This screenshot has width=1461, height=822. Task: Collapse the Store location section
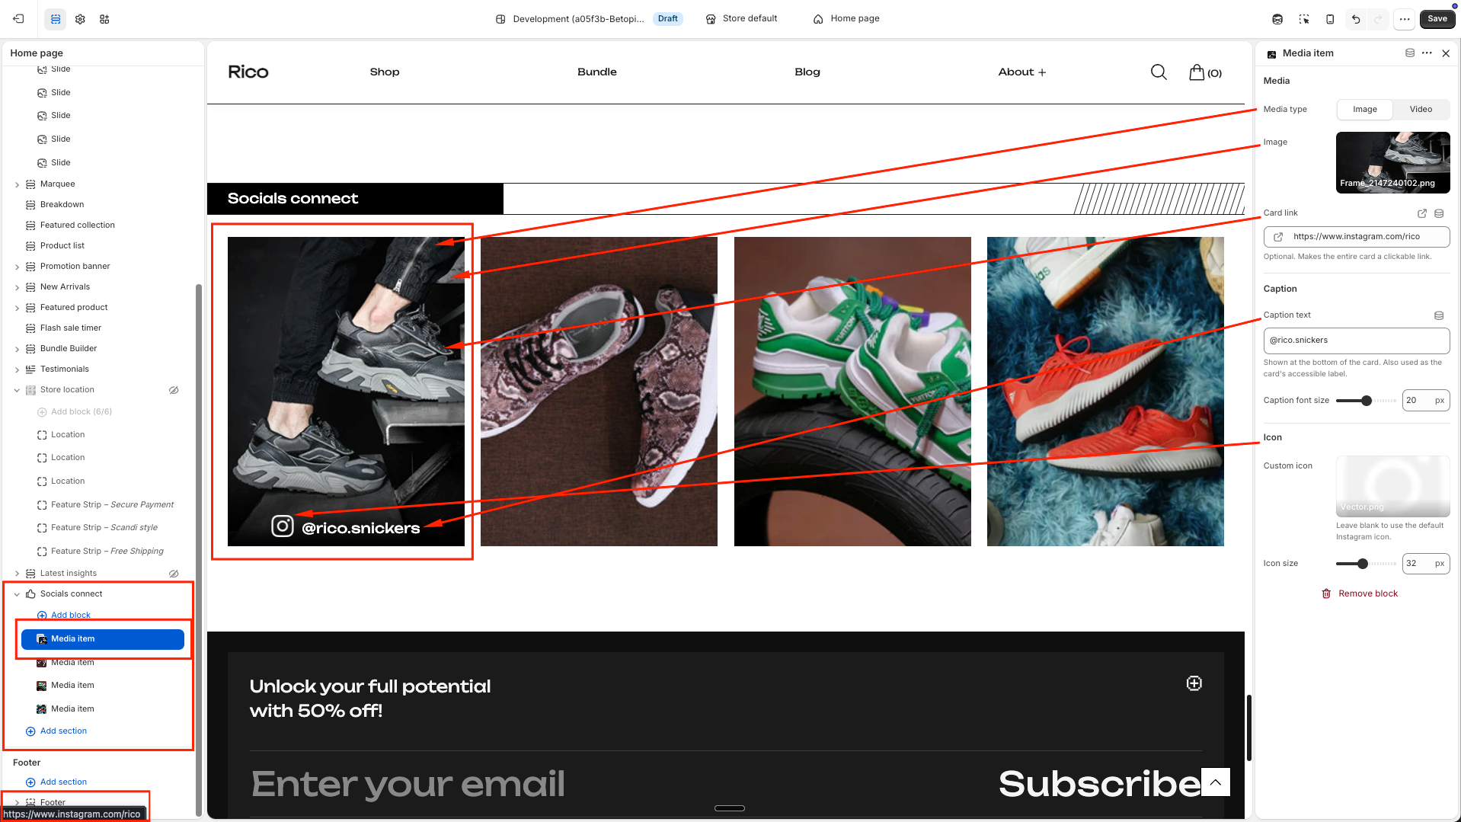click(17, 390)
